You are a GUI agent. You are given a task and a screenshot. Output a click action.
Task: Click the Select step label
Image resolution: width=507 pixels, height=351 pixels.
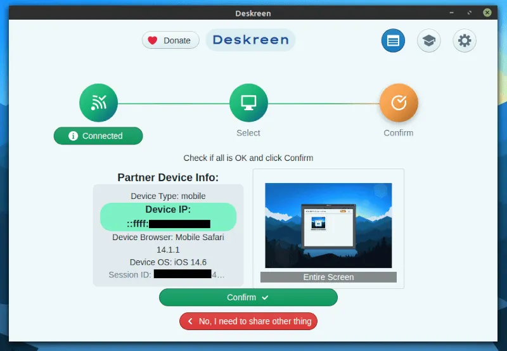(248, 133)
